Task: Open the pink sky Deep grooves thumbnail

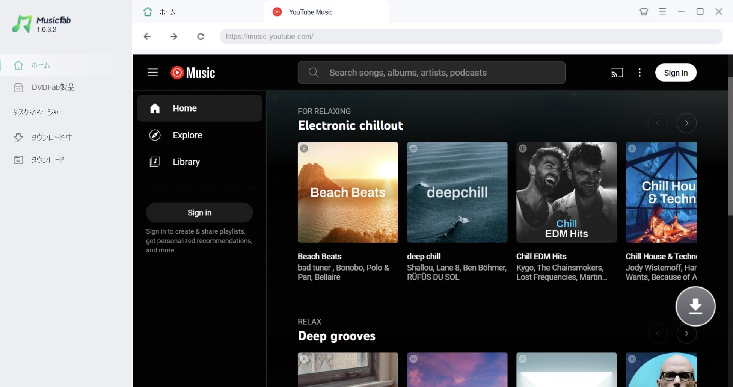Action: [x=457, y=370]
